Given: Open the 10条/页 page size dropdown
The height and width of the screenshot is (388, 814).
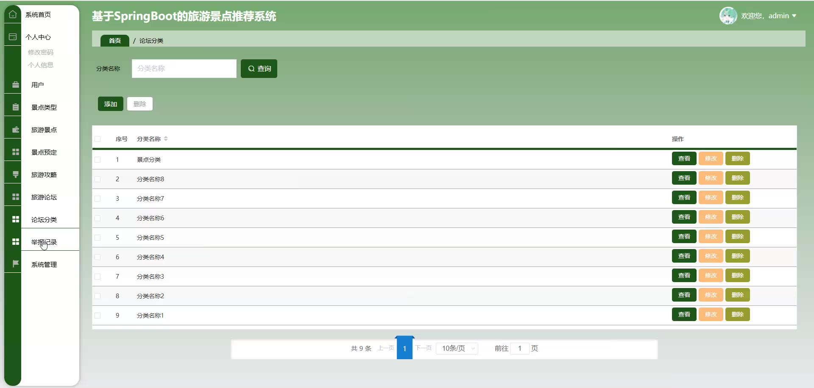Looking at the screenshot, I should [x=457, y=348].
